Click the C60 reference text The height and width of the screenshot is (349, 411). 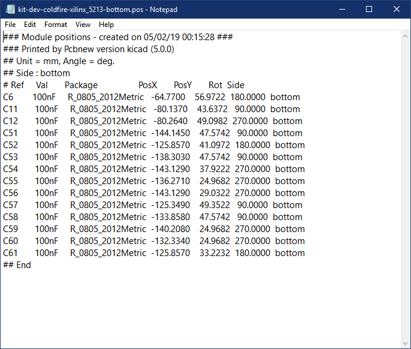coord(11,241)
